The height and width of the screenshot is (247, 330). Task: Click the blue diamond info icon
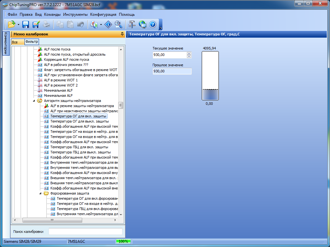[x=109, y=24]
